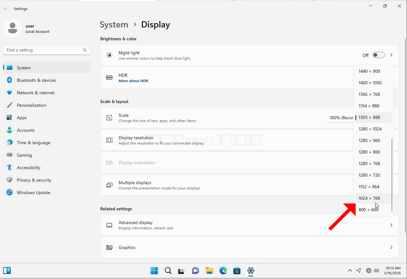Screen dimensions: 407x279
Task: Click the Graphics card icon
Action: [x=109, y=248]
